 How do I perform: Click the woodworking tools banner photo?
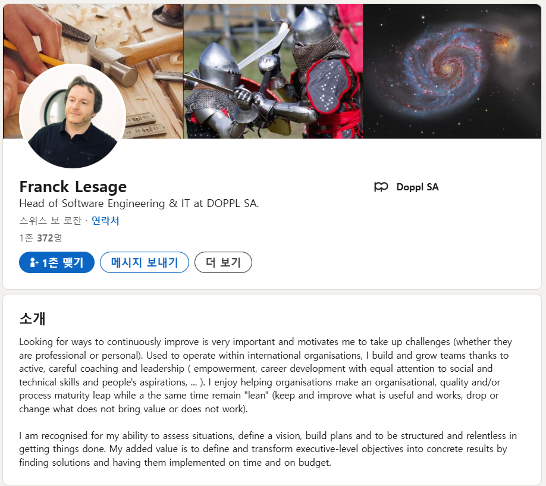93,71
